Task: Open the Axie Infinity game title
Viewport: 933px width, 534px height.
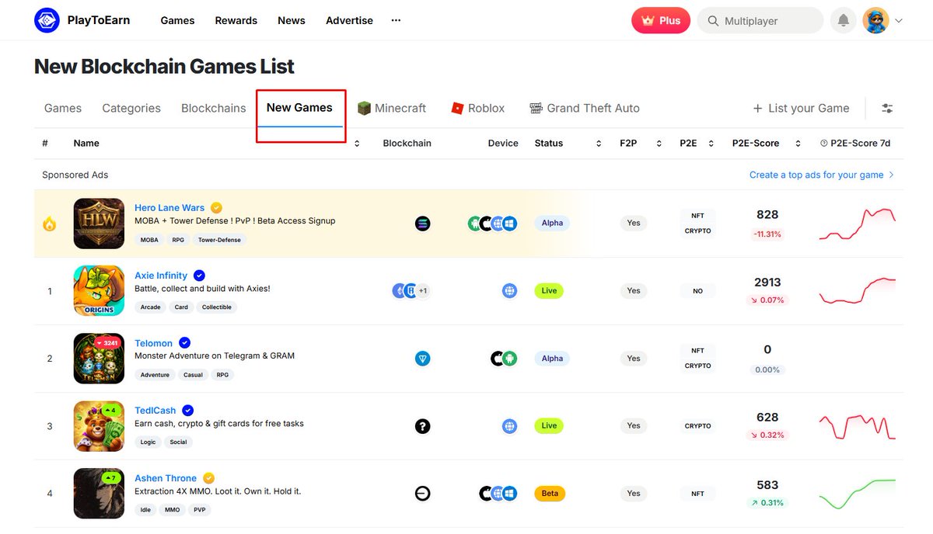Action: (x=161, y=276)
